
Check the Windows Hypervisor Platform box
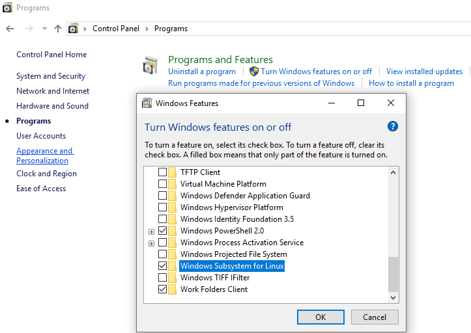coord(162,207)
